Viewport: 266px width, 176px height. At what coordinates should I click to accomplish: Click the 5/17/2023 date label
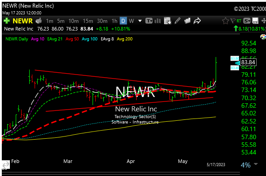[x=216, y=165]
